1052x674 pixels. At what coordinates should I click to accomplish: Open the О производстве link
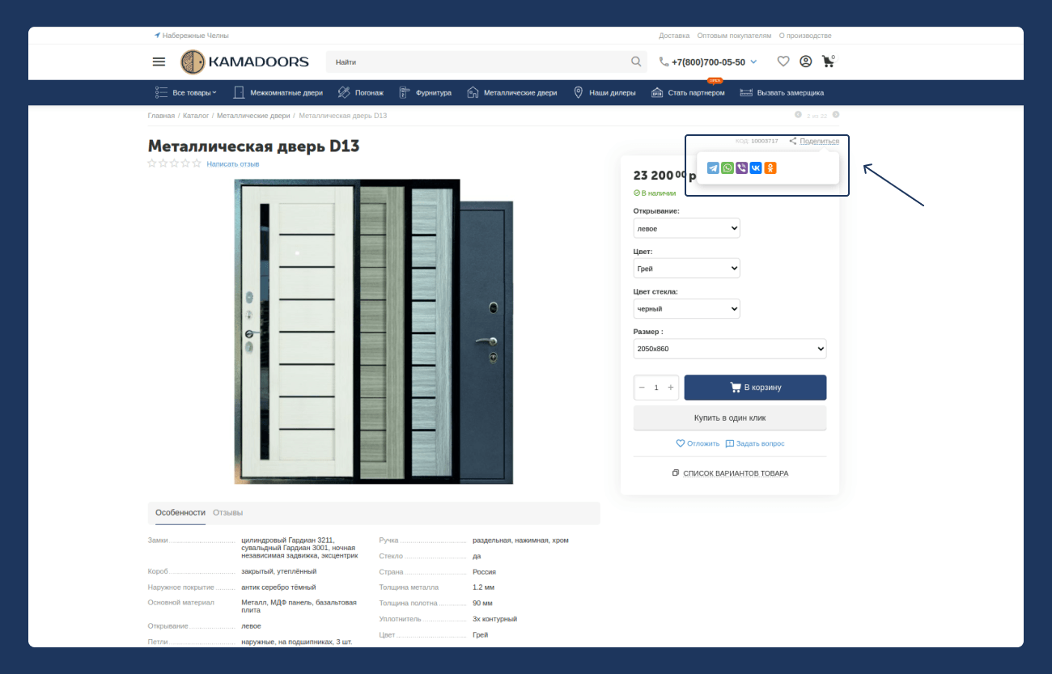(x=805, y=36)
